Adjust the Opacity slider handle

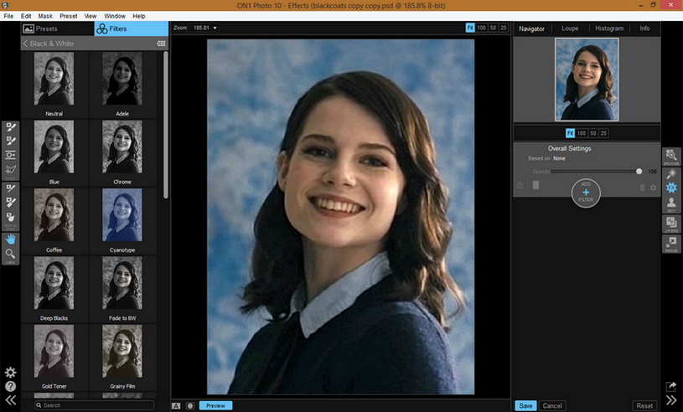tap(639, 172)
